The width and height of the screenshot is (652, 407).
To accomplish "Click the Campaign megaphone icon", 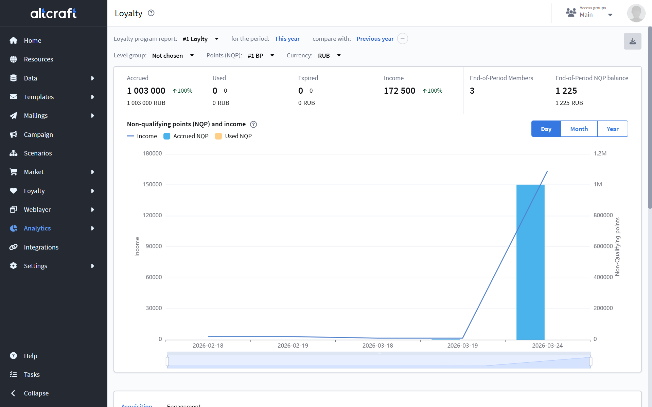I will 14,134.
